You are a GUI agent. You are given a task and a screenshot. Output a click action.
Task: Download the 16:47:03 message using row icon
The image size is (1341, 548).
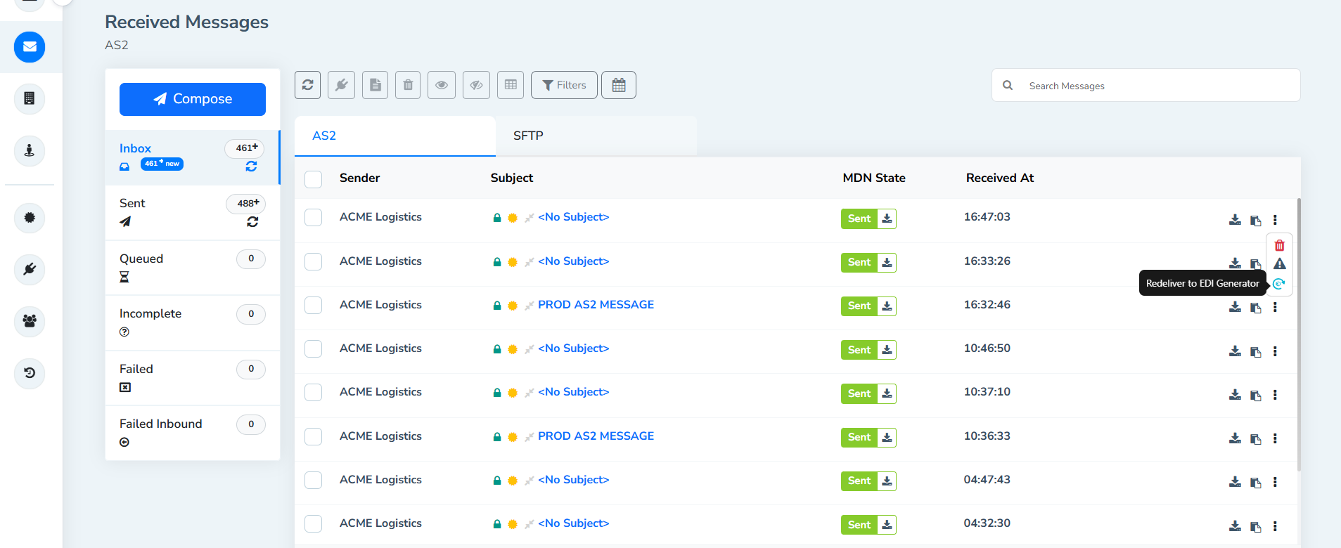point(1235,220)
